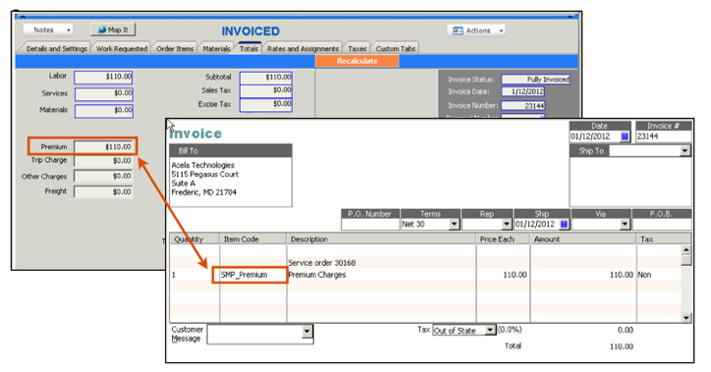Click scroll up arrow in invoice items
Image resolution: width=711 pixels, height=372 pixels.
point(686,249)
